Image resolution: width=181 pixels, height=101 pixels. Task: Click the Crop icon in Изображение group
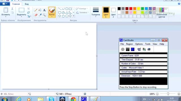pos(29,9)
